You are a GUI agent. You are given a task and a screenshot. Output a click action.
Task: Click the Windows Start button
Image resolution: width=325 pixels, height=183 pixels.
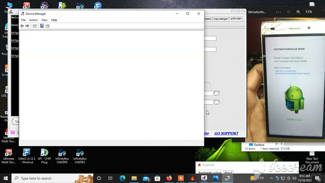point(6,178)
